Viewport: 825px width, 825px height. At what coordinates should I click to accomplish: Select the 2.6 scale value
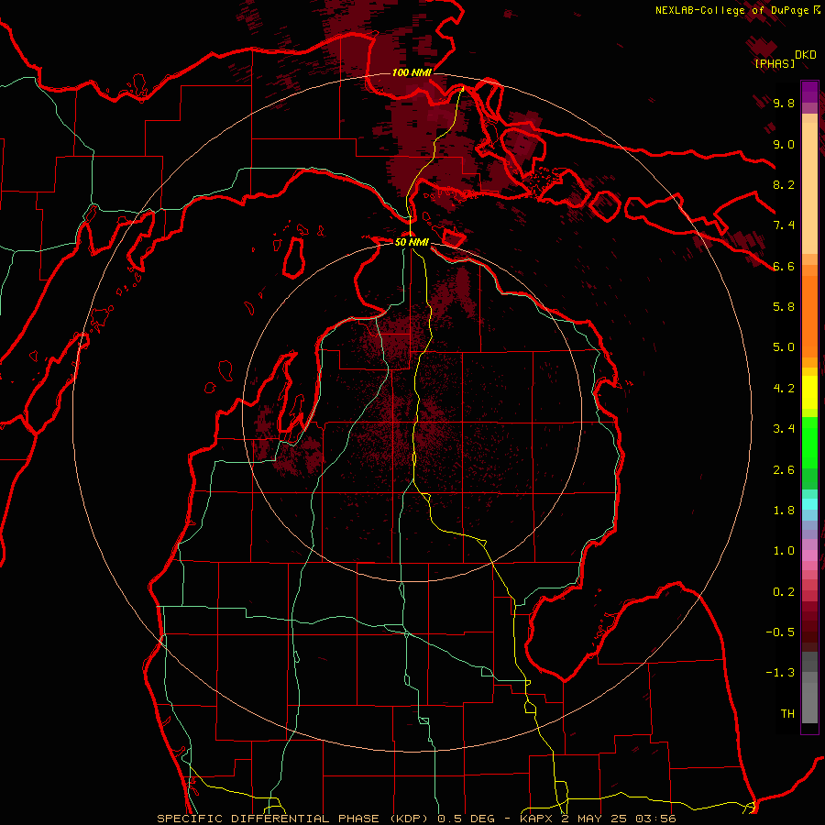point(784,470)
